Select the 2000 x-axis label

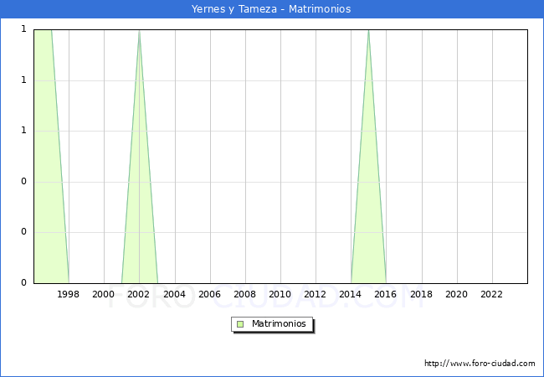pos(104,294)
